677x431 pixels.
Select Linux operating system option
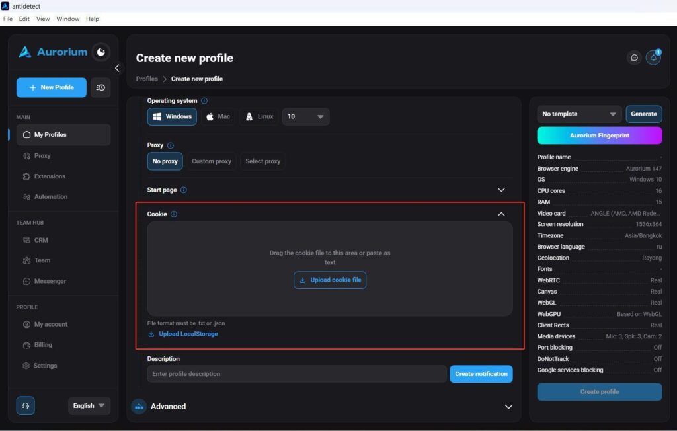pyautogui.click(x=259, y=116)
